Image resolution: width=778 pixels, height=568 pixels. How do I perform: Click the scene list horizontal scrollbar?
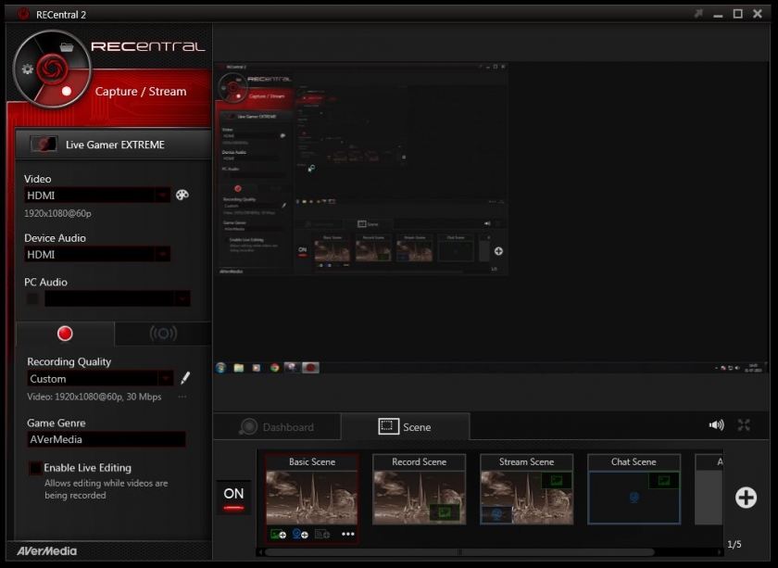click(x=459, y=552)
